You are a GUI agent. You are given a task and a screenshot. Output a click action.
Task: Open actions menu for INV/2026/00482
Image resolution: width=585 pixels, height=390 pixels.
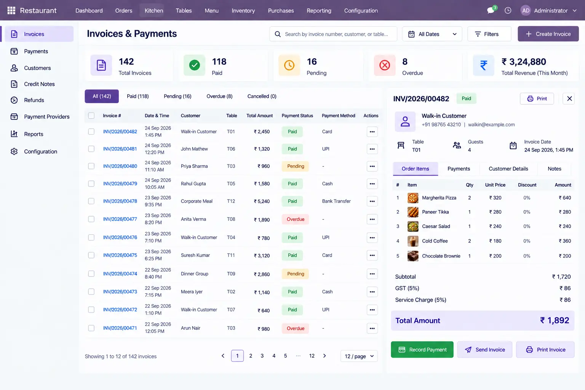pos(372,132)
